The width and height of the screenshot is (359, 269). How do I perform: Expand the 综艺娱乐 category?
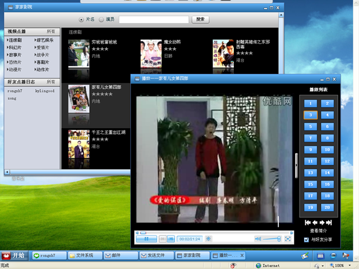pyautogui.click(x=44, y=40)
